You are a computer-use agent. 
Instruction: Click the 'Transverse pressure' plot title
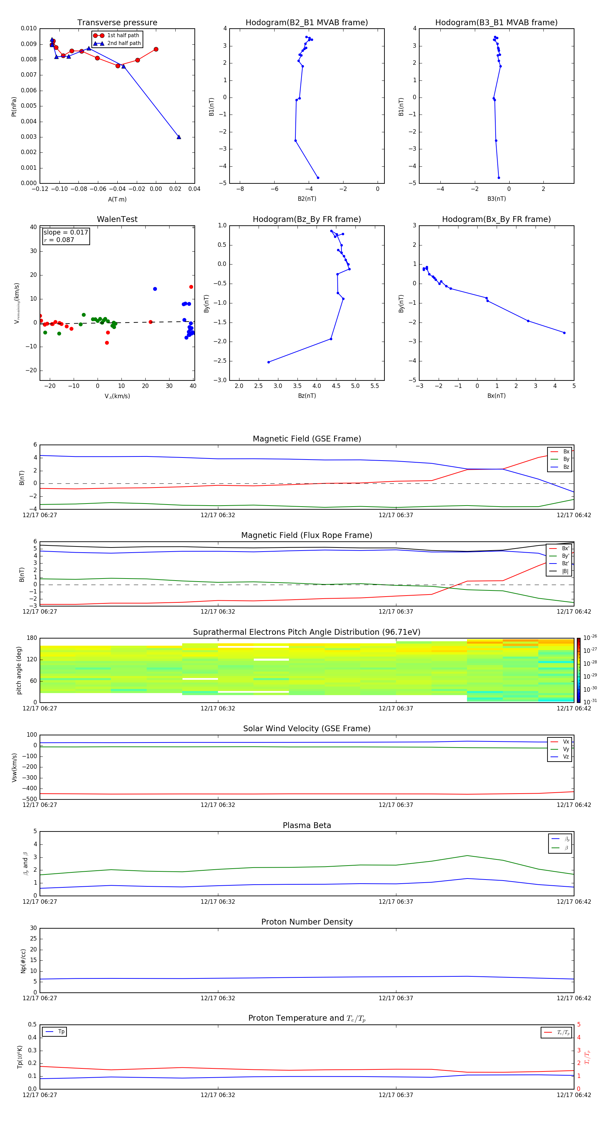(117, 23)
